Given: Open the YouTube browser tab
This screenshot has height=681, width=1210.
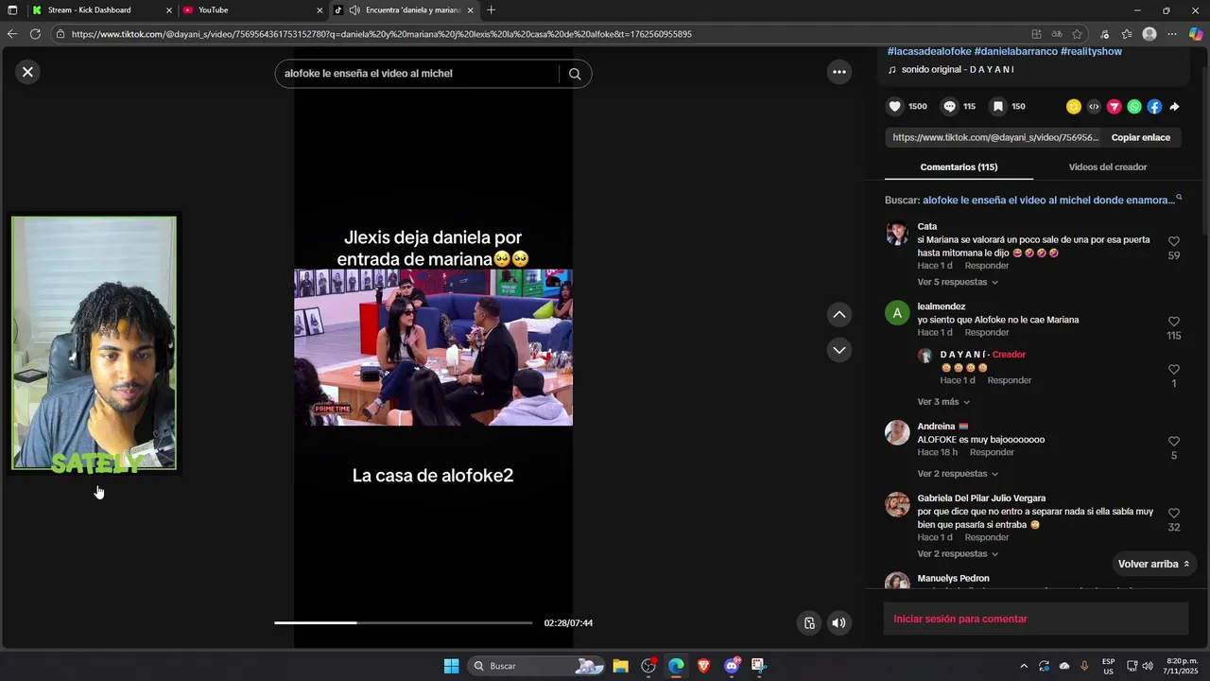Looking at the screenshot, I should pyautogui.click(x=253, y=10).
